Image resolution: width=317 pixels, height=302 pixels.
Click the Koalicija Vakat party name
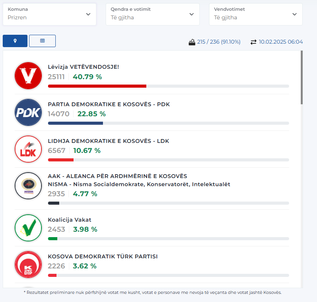pyautogui.click(x=70, y=220)
